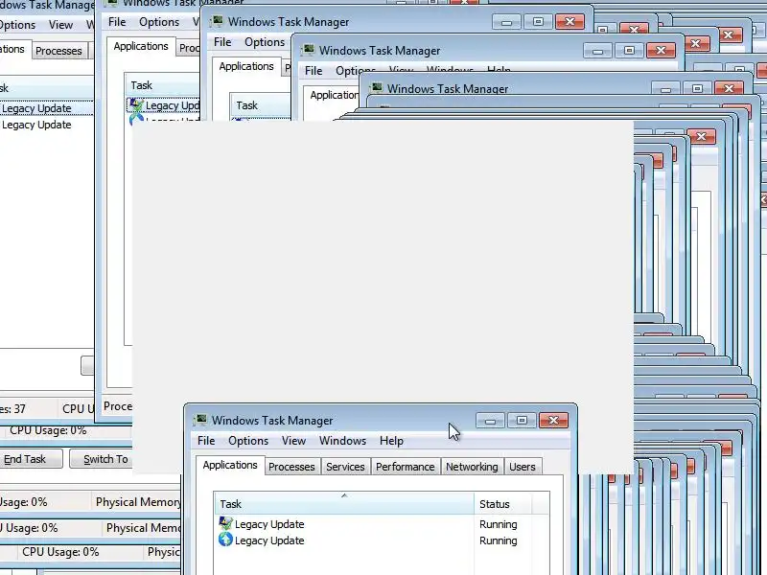Select Applications tab in second window from left
The width and height of the screenshot is (767, 575).
point(141,46)
